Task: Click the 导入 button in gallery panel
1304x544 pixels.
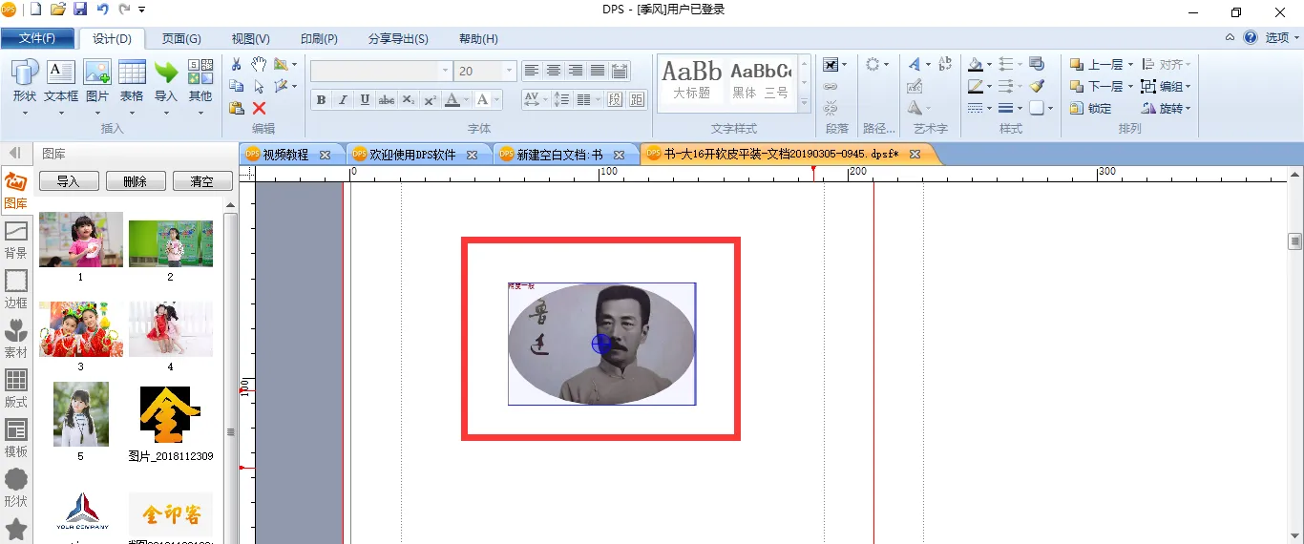Action: click(x=68, y=181)
